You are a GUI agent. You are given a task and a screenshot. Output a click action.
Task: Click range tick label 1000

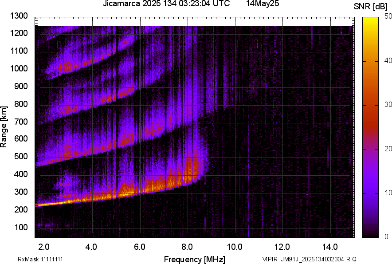pos(19,68)
